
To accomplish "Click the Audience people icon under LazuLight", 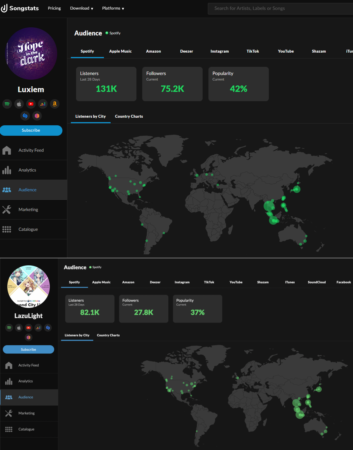I will tap(9, 397).
